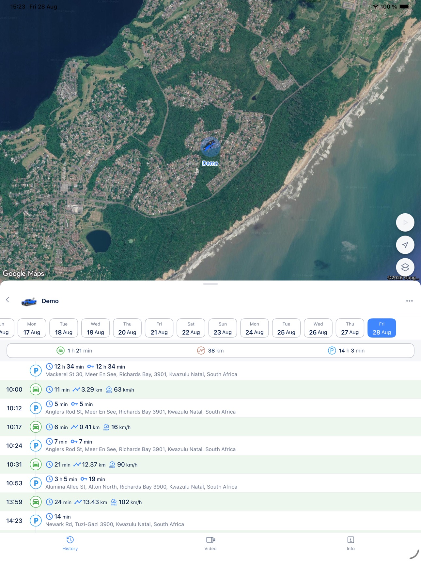Select the Thu 27 Aug date
Image resolution: width=421 pixels, height=561 pixels.
pos(350,328)
